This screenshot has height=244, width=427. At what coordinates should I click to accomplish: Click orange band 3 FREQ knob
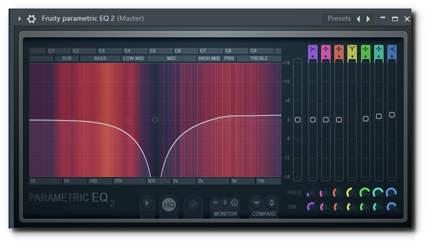tap(338, 193)
